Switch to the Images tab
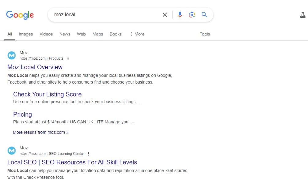Screen dimensions: 308x180 [26, 34]
